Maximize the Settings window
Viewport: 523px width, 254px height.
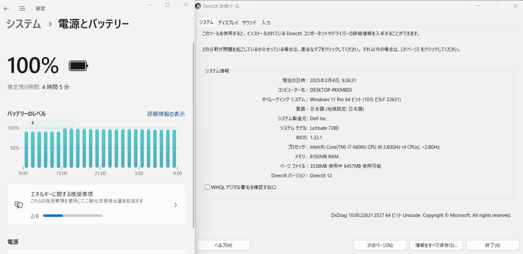click(168, 5)
